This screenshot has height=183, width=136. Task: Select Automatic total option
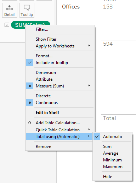[112, 137]
